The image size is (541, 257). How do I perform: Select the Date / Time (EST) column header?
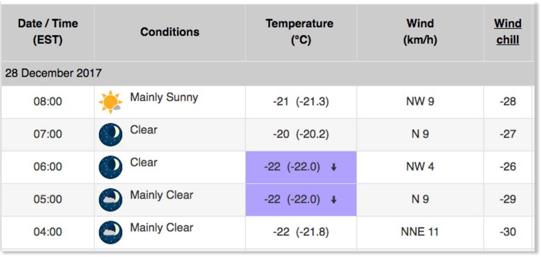(48, 32)
